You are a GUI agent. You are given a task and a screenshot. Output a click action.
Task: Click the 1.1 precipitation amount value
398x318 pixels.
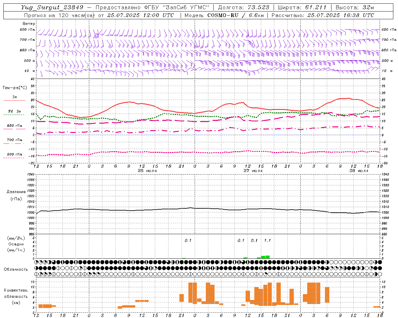click(x=267, y=240)
